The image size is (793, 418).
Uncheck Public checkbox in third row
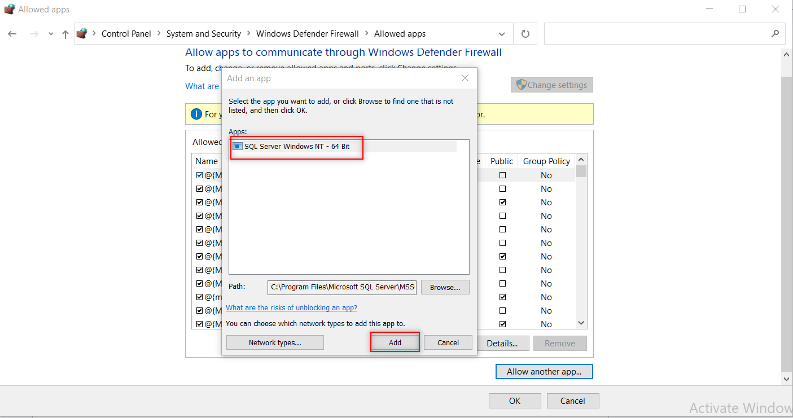coord(502,203)
